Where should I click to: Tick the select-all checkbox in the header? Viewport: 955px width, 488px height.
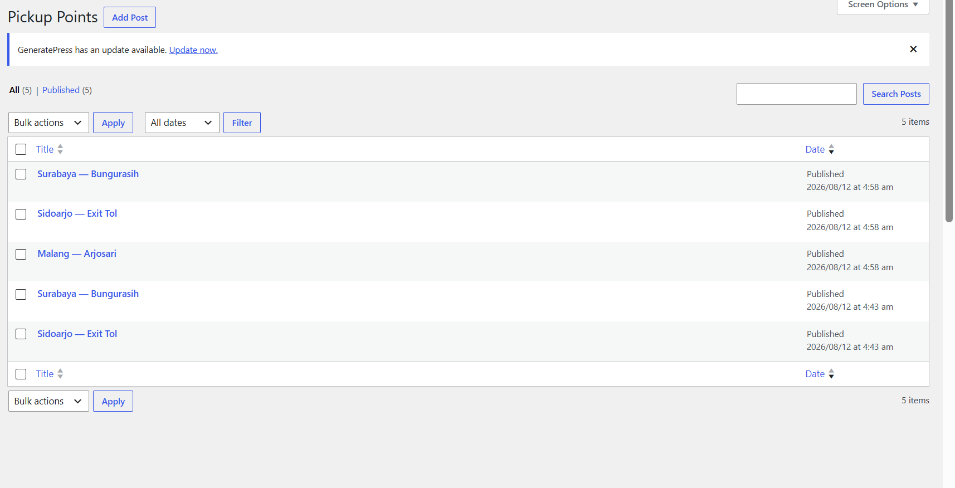pyautogui.click(x=21, y=149)
